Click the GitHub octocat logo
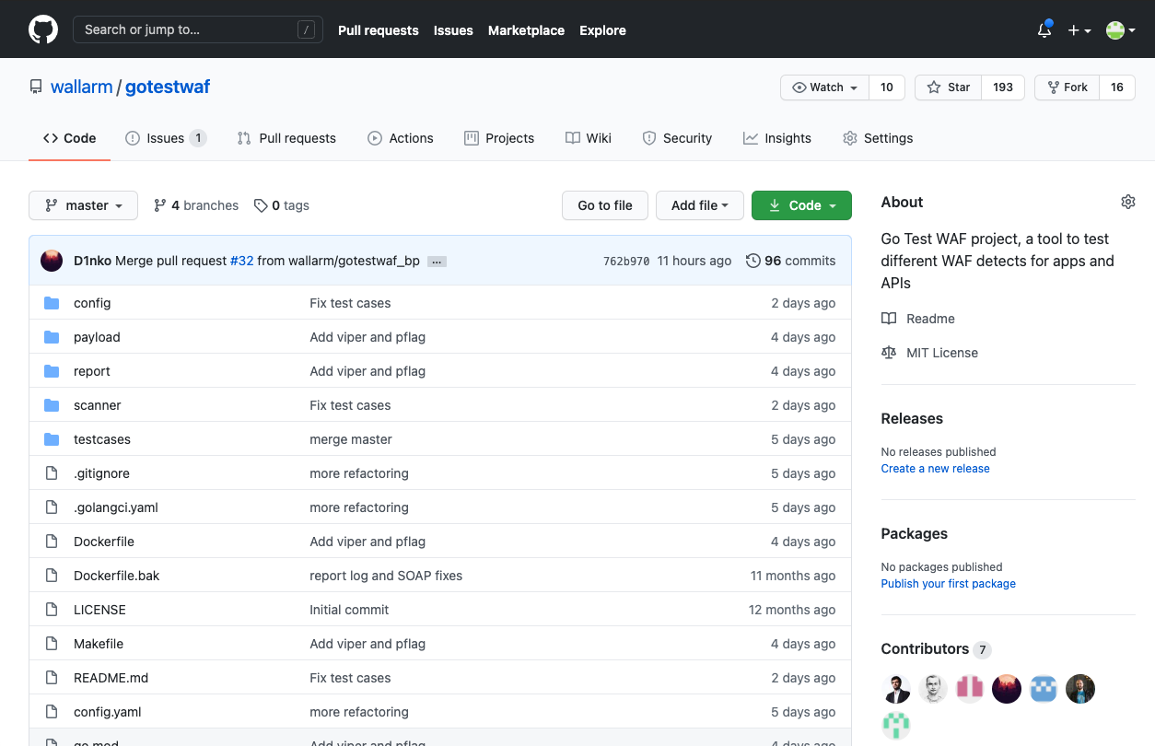 click(x=43, y=29)
